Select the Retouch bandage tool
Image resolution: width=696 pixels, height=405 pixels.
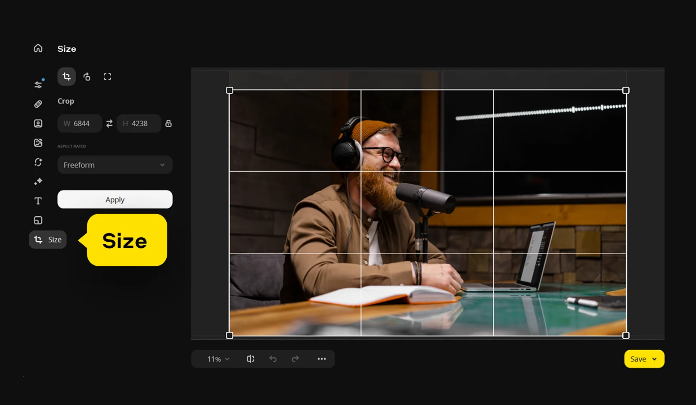coord(38,104)
